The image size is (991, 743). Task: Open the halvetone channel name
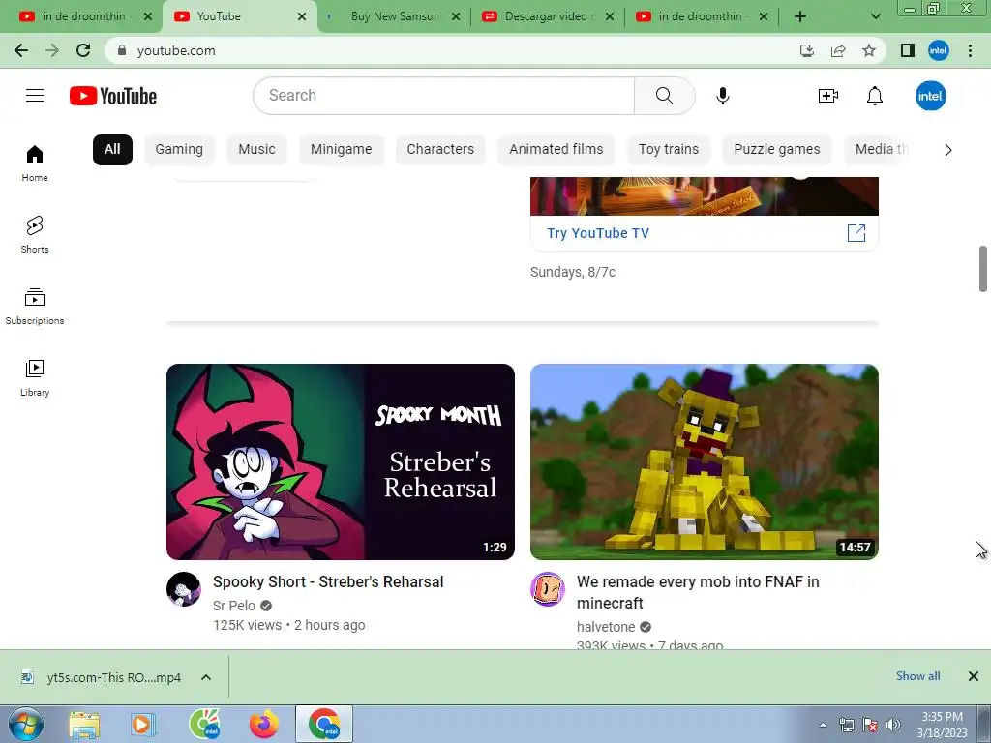606,627
